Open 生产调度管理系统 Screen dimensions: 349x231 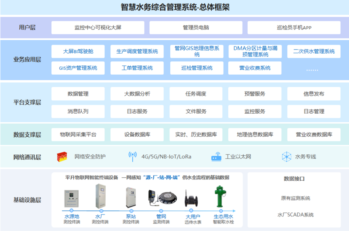(137, 51)
